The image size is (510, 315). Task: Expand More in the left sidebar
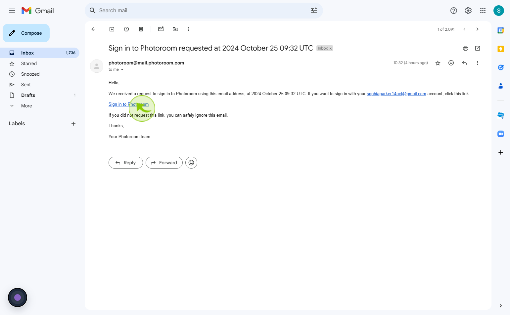[x=26, y=106]
